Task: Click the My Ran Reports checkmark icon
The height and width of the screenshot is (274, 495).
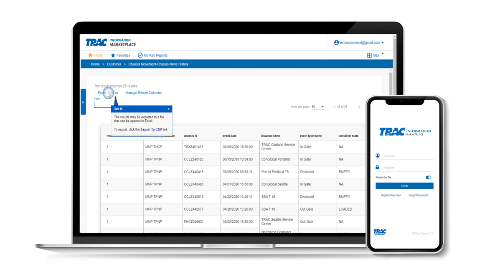Action: (140, 55)
